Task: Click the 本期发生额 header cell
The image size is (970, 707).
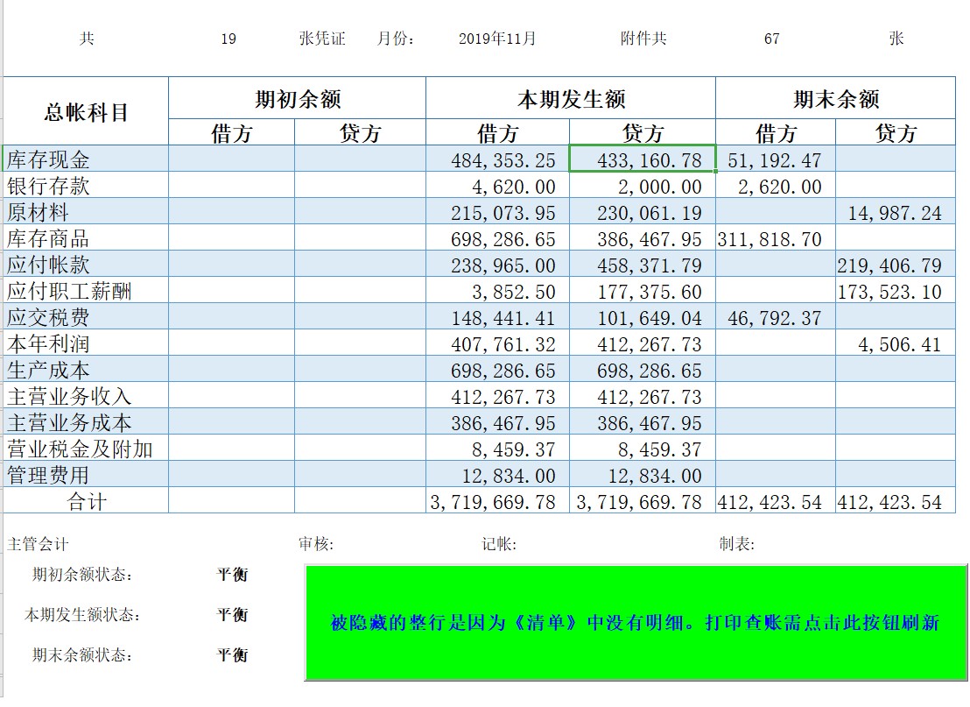Action: (x=569, y=98)
